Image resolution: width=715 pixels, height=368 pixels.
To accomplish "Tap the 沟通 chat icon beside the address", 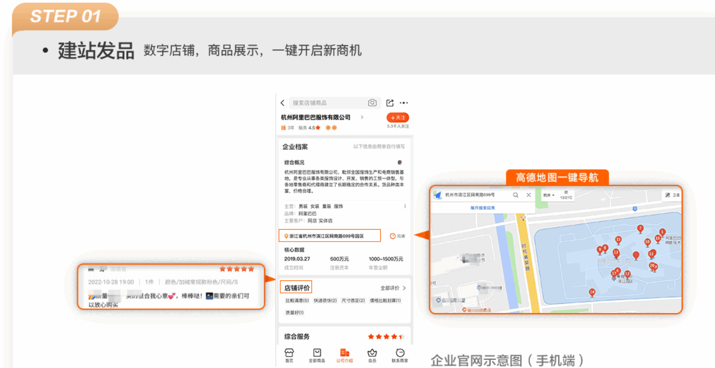I will pos(397,236).
